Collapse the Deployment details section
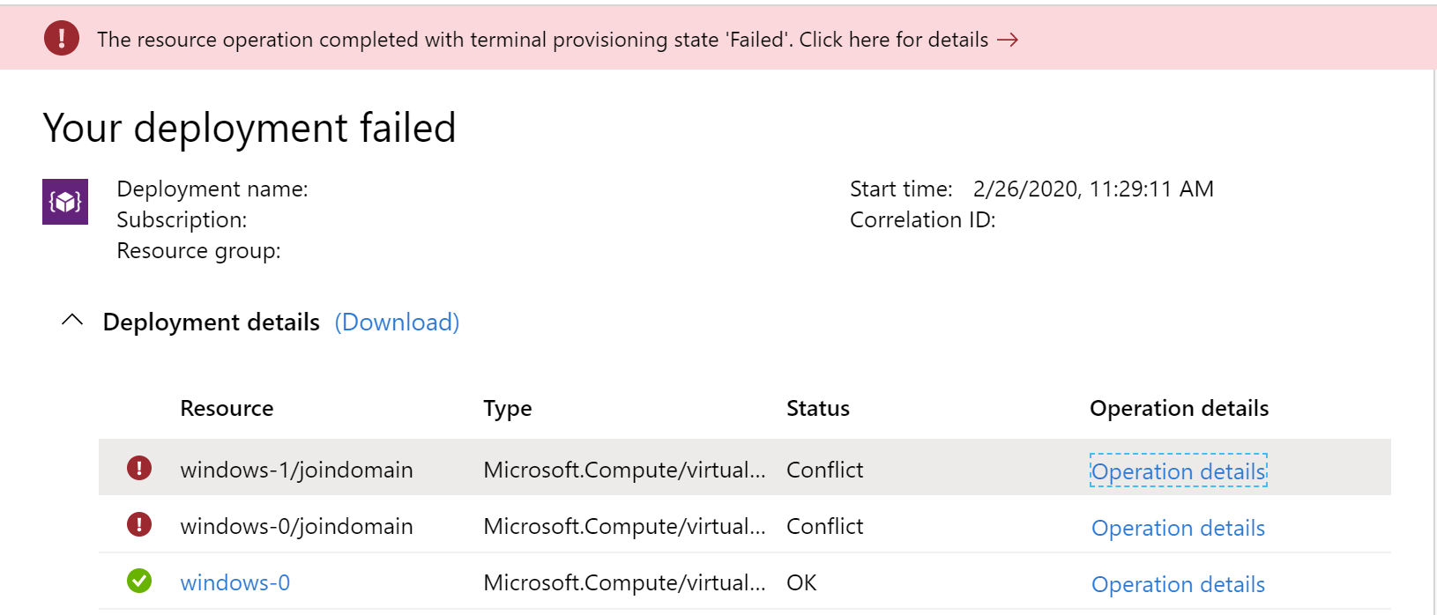 pyautogui.click(x=72, y=321)
